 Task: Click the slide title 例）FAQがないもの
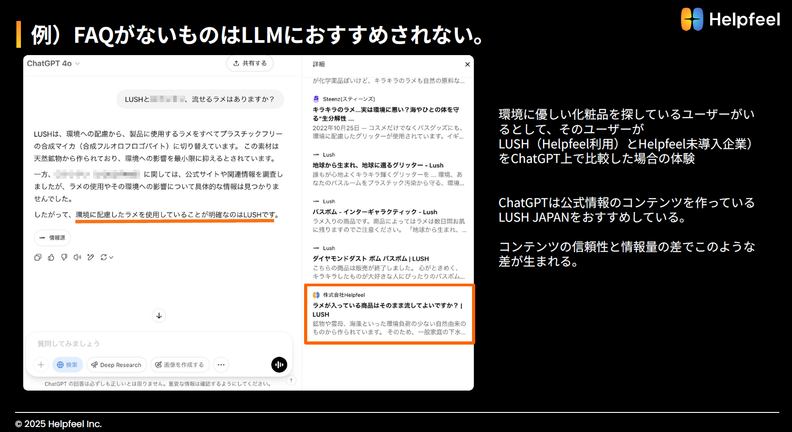pos(258,35)
